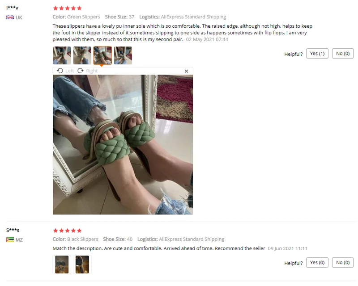
Task: Open first green slippers thumbnail
Action: 62,55
